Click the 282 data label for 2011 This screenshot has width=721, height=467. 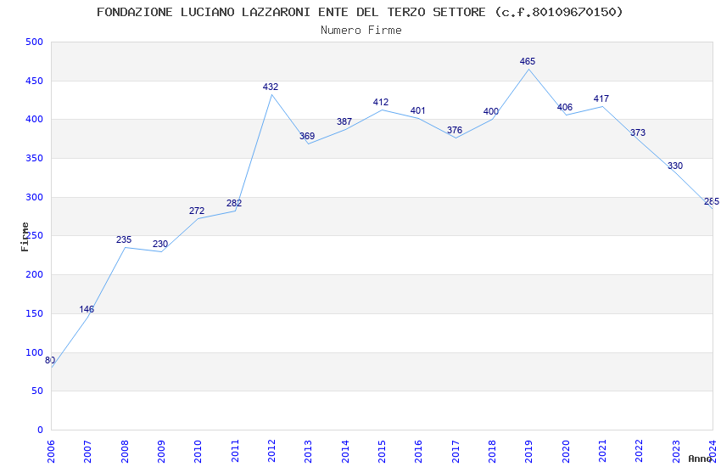coord(234,203)
